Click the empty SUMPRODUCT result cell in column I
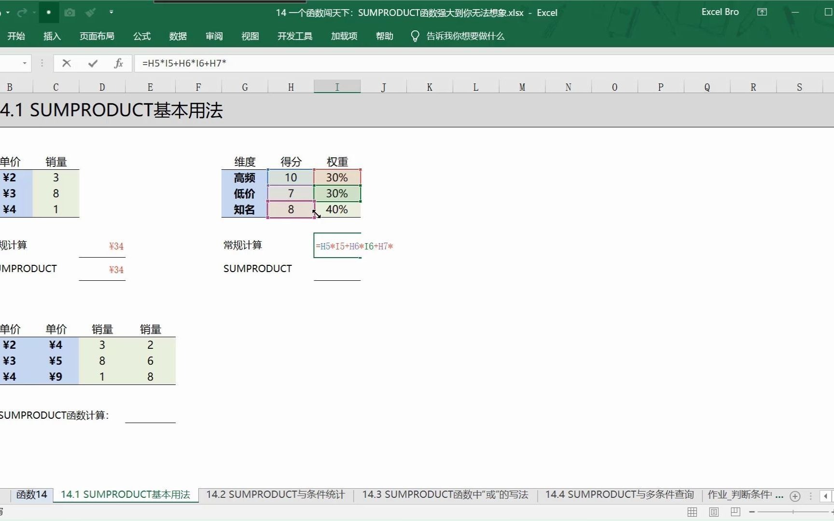This screenshot has height=521, width=834. point(337,269)
